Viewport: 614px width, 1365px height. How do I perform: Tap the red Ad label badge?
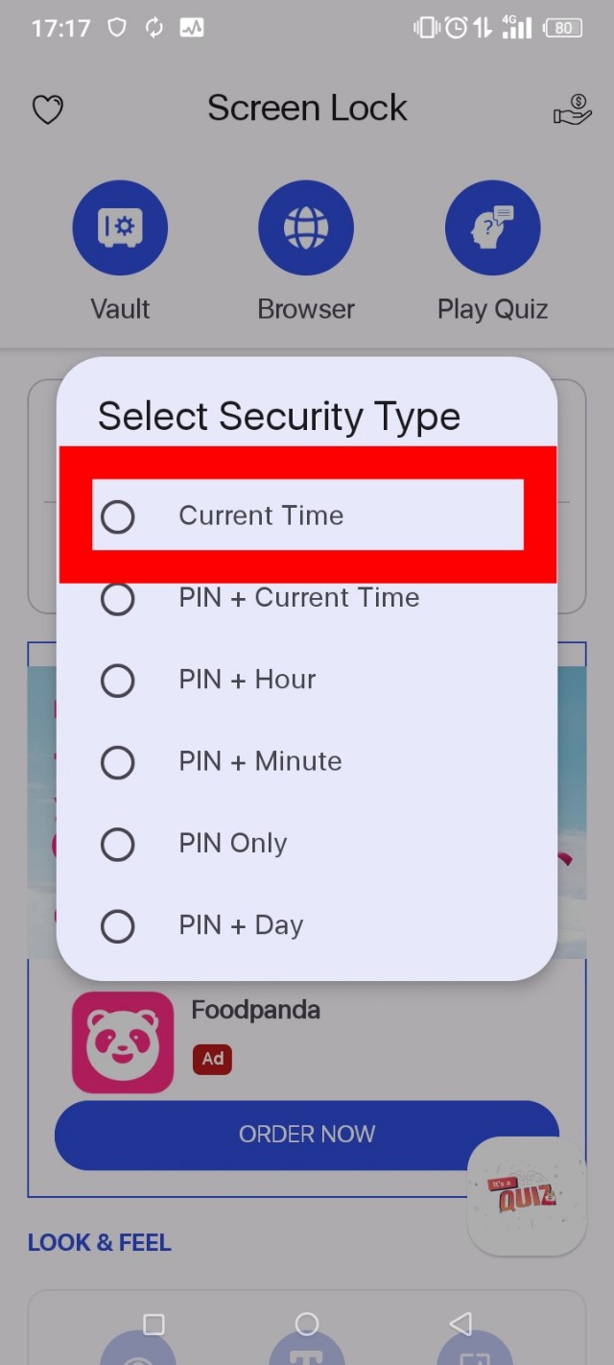pyautogui.click(x=212, y=1059)
